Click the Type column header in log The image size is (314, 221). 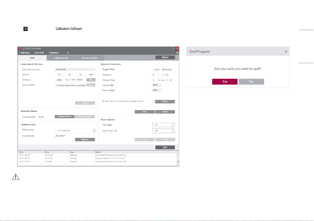click(x=72, y=152)
